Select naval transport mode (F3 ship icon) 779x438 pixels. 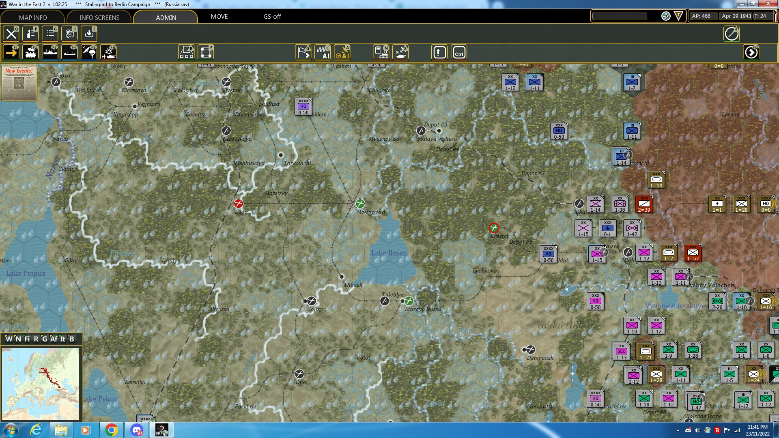tap(50, 53)
